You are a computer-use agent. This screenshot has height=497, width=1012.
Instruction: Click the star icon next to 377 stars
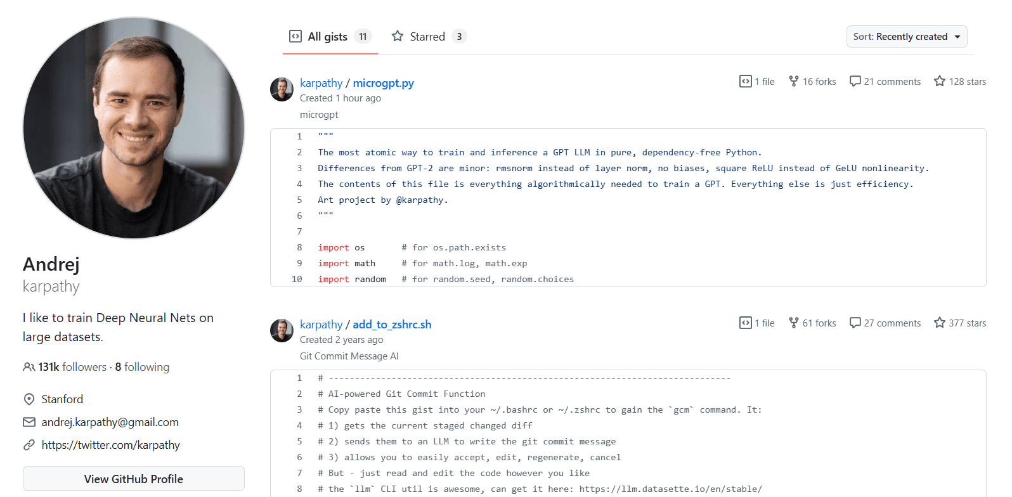pos(939,323)
